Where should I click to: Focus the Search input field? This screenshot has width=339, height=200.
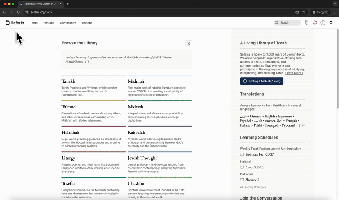tap(287, 23)
